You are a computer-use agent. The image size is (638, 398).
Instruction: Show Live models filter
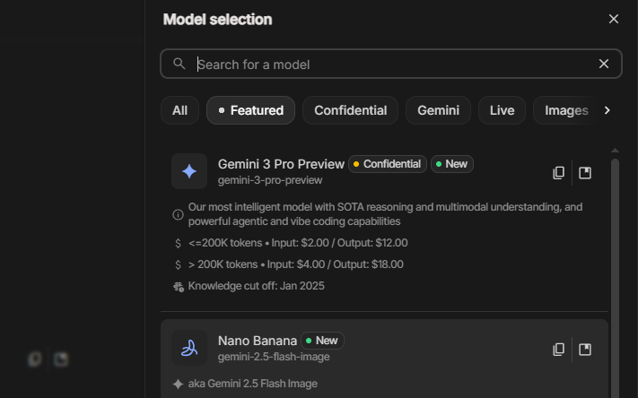point(502,110)
